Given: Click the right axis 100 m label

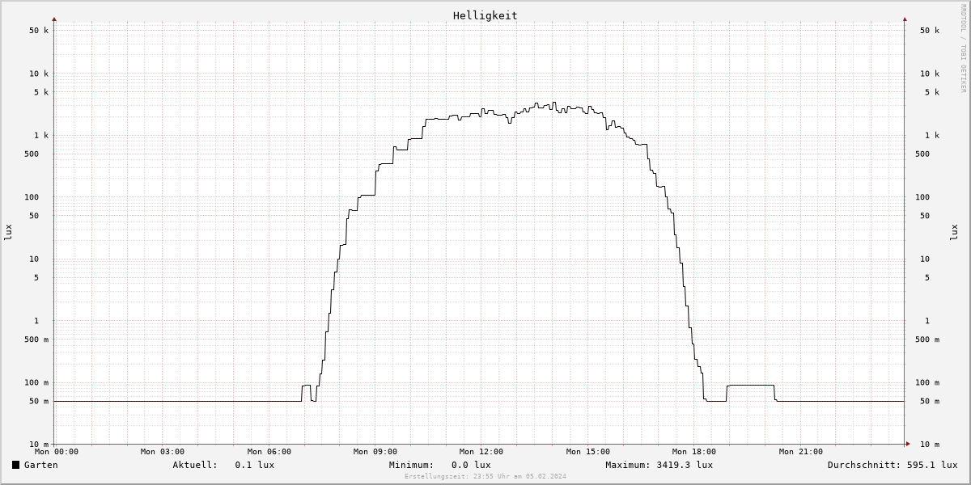Looking at the screenshot, I should (x=927, y=383).
